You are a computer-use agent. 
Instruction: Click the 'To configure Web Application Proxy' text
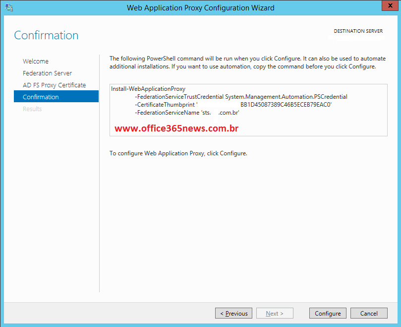click(x=178, y=153)
